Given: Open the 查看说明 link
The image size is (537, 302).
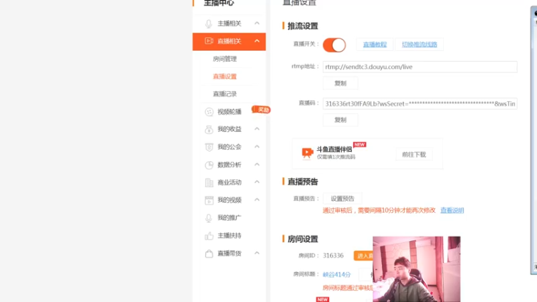Looking at the screenshot, I should coord(452,210).
